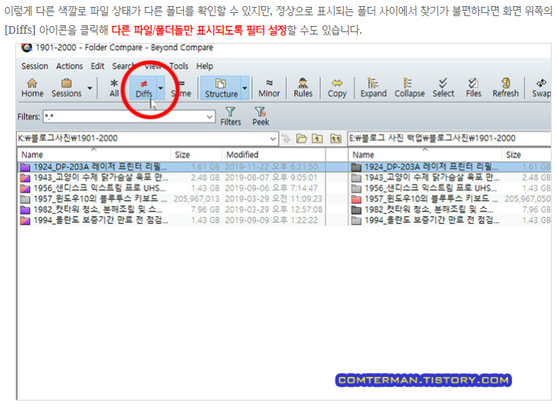Collapse all folders with Collapse icon
Viewport: 557px width, 409px height.
pyautogui.click(x=409, y=87)
